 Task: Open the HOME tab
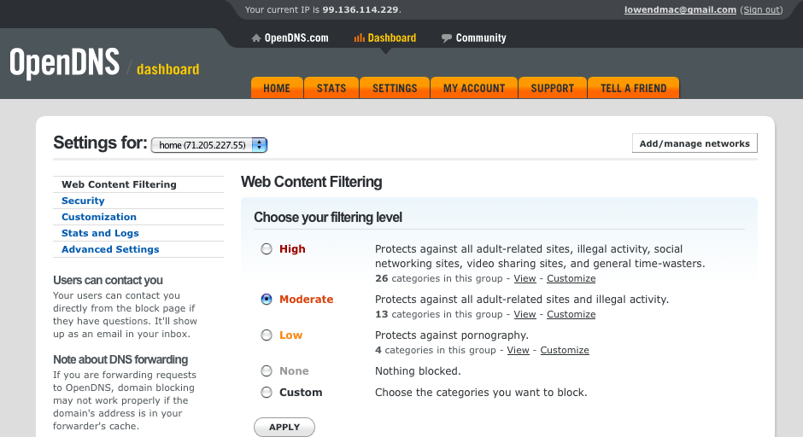[x=277, y=88]
